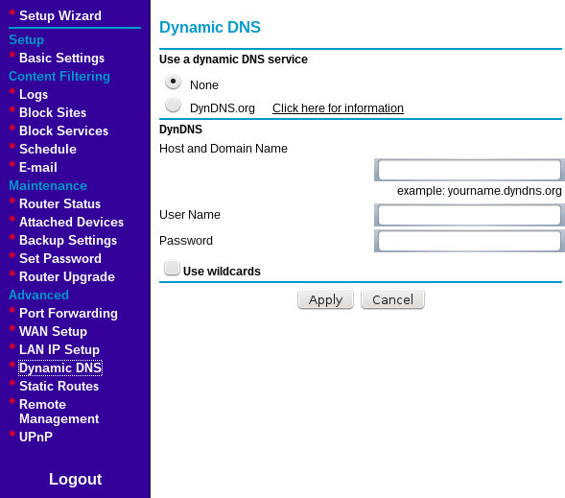Click into the User Name field
The width and height of the screenshot is (565, 498).
point(469,215)
